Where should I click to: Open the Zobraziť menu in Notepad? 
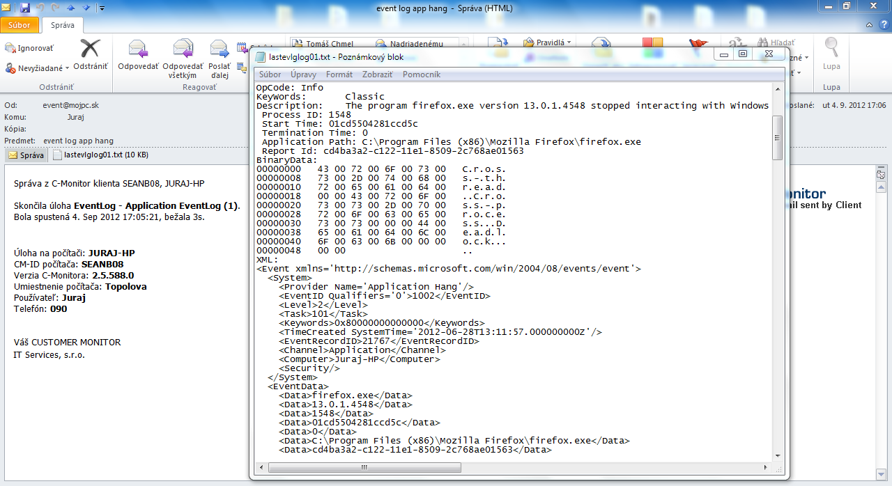(376, 74)
